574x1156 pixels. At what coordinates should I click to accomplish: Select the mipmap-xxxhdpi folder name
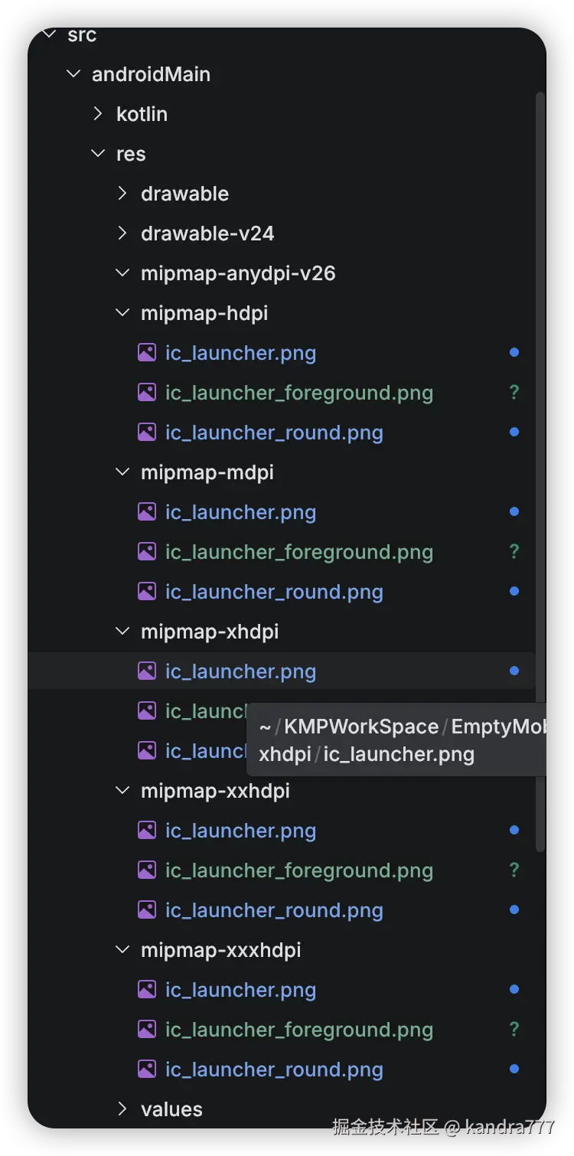220,951
